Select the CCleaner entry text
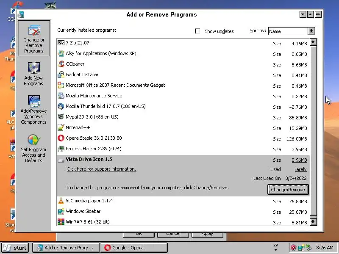The width and height of the screenshot is (339, 254). point(75,64)
